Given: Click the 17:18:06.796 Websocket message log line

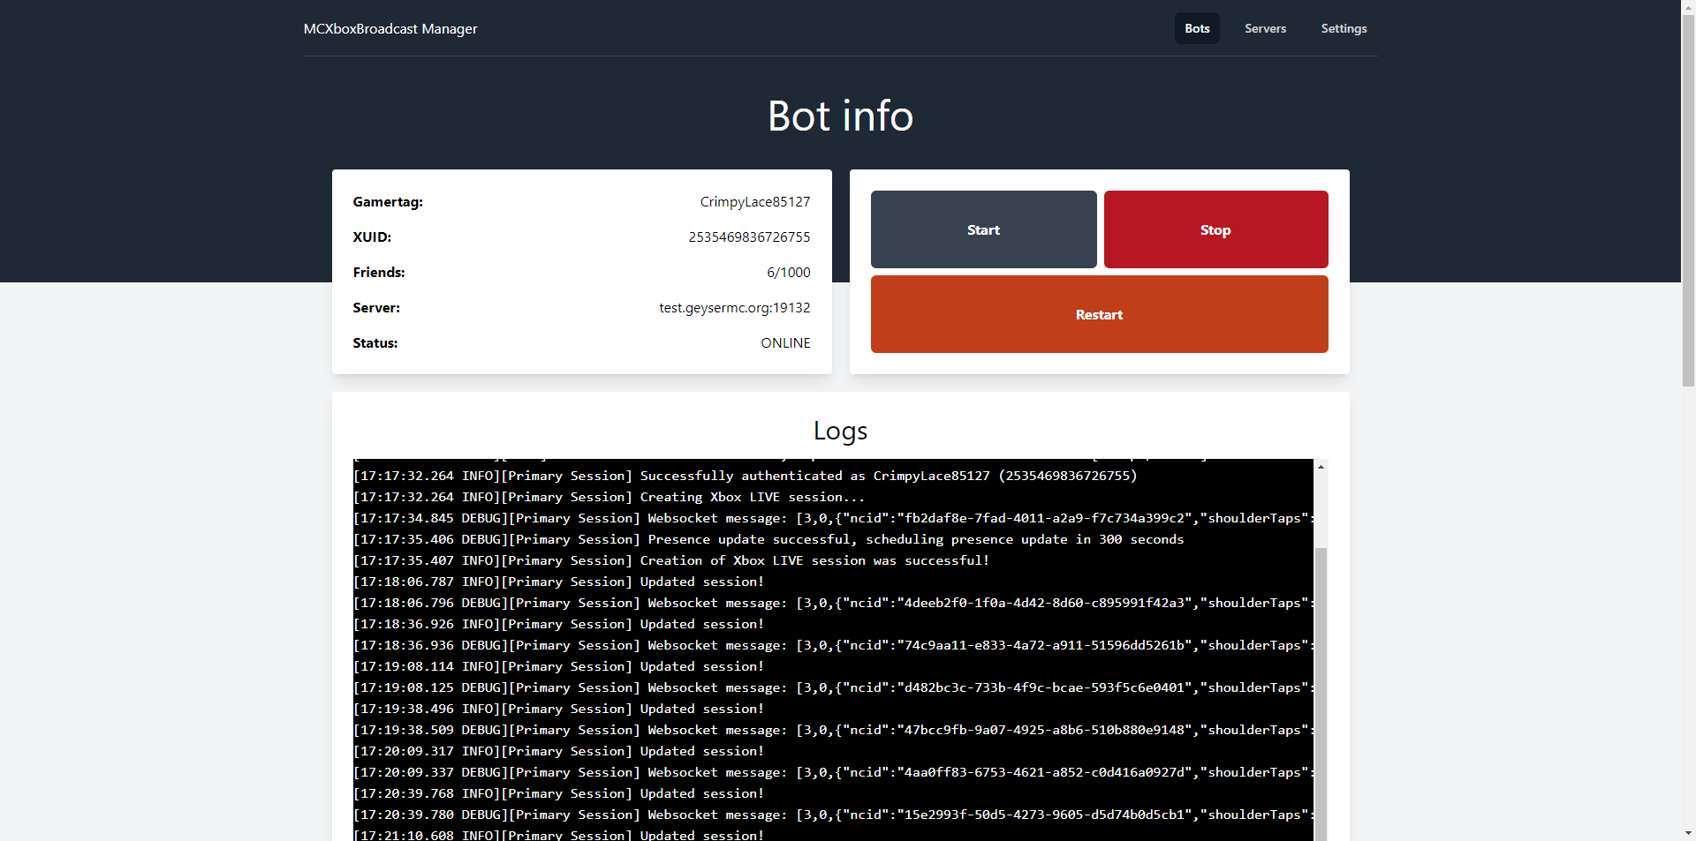Looking at the screenshot, I should click(834, 603).
